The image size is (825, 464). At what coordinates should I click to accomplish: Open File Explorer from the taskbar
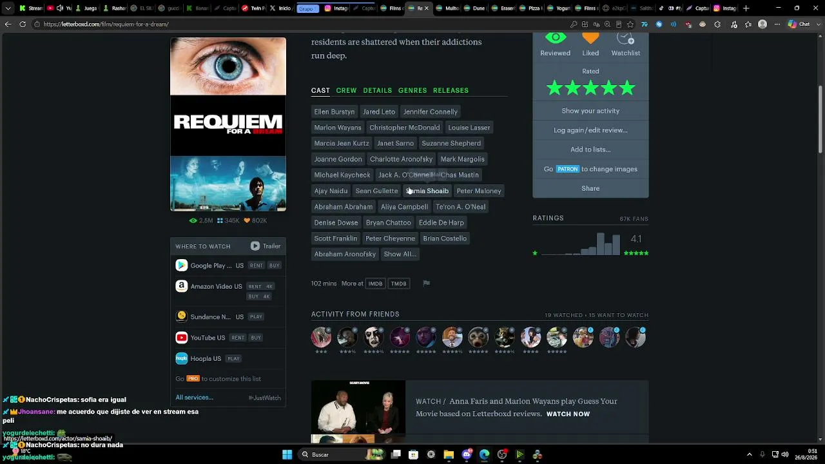(449, 454)
